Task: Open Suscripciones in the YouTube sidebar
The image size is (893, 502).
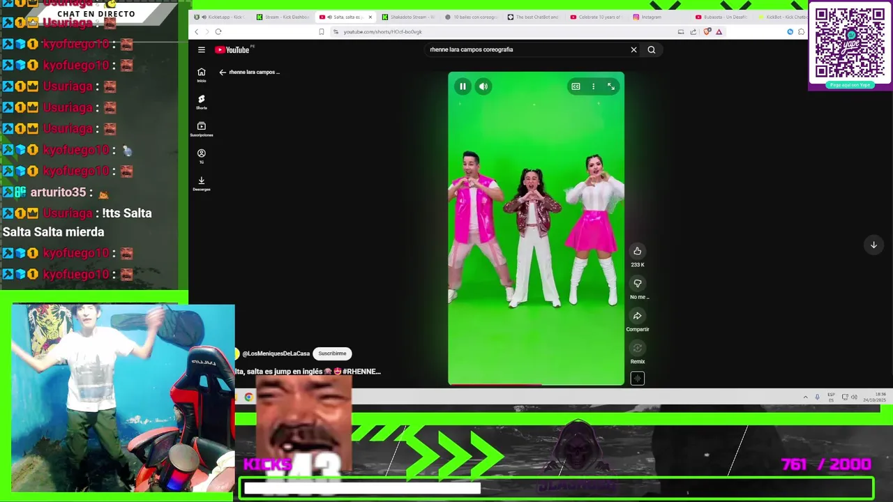Action: 201,129
